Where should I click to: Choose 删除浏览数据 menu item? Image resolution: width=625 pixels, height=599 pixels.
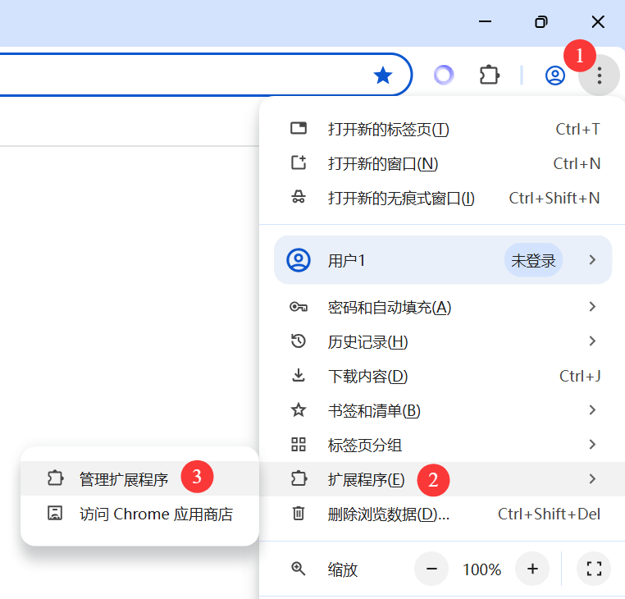pyautogui.click(x=388, y=514)
